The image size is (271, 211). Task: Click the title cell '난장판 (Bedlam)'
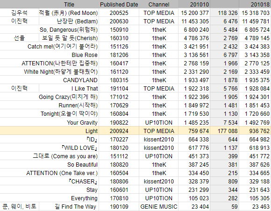pos(77,21)
